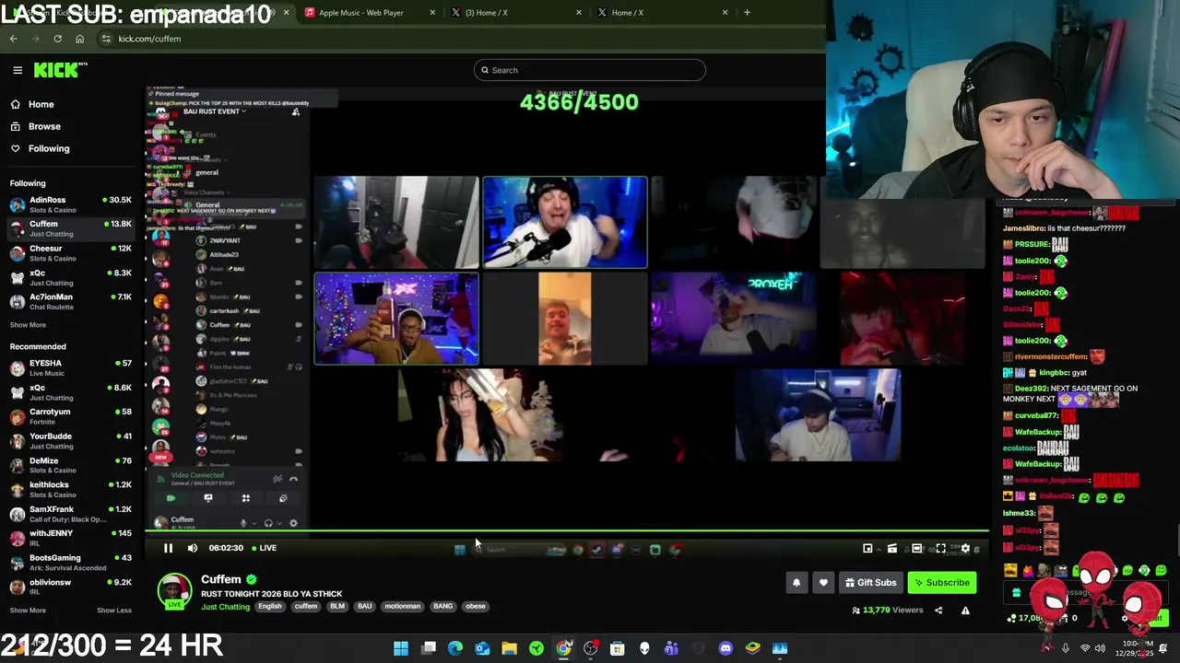The image size is (1180, 663).
Task: Open AdinRoss channel in Following list
Action: point(72,204)
